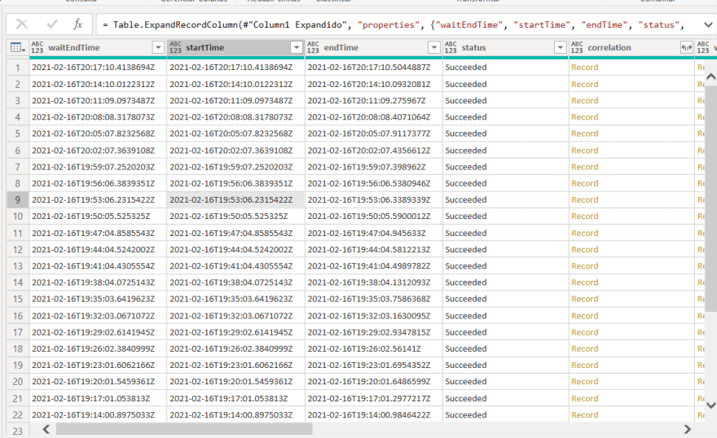Image resolution: width=717 pixels, height=438 pixels.
Task: Open filter dropdown for startTime column
Action: [296, 48]
